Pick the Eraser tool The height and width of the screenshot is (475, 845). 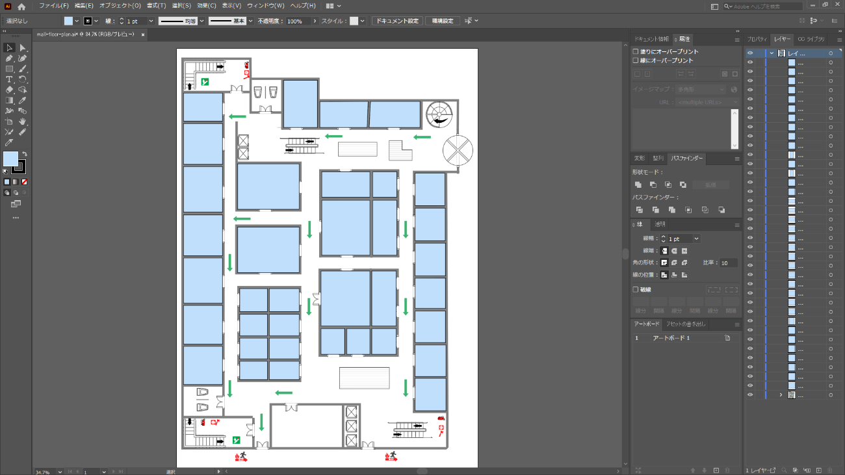(9, 90)
